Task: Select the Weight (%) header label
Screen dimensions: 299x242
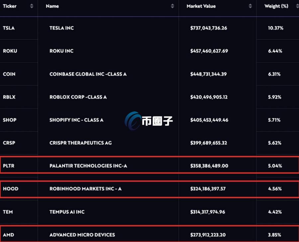Action: click(276, 6)
